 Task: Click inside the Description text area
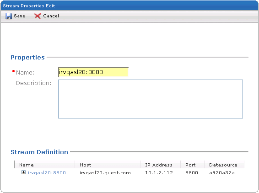tap(151, 99)
